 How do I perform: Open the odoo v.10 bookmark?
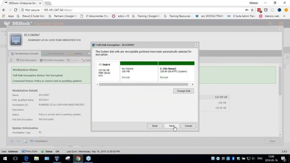click(x=121, y=16)
